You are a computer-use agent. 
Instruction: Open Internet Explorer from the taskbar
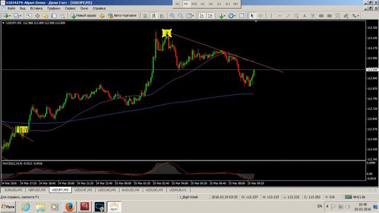[25, 207]
